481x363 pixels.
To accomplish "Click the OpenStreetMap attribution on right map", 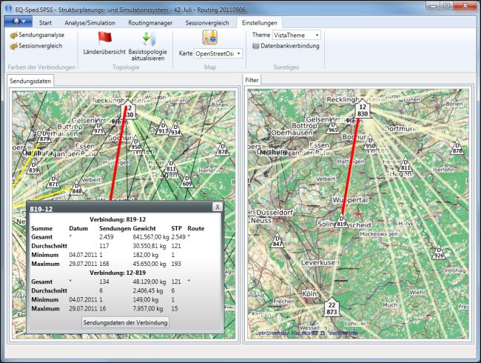I will [x=306, y=333].
